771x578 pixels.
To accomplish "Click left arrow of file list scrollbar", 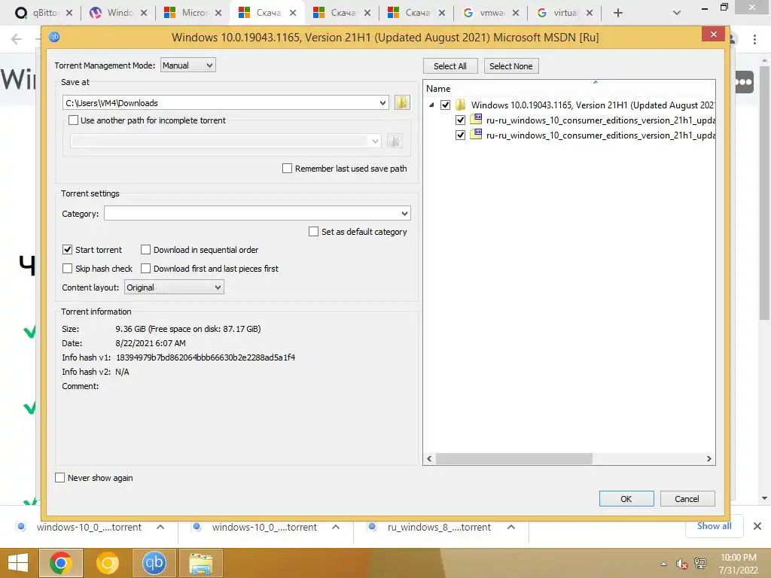I will click(429, 458).
